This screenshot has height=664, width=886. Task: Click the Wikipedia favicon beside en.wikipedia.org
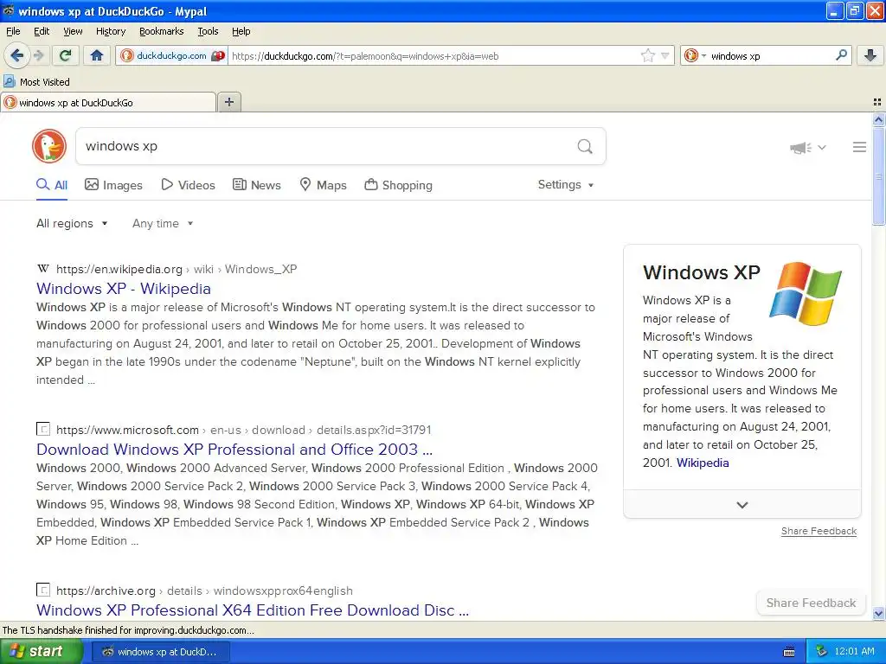pyautogui.click(x=43, y=269)
